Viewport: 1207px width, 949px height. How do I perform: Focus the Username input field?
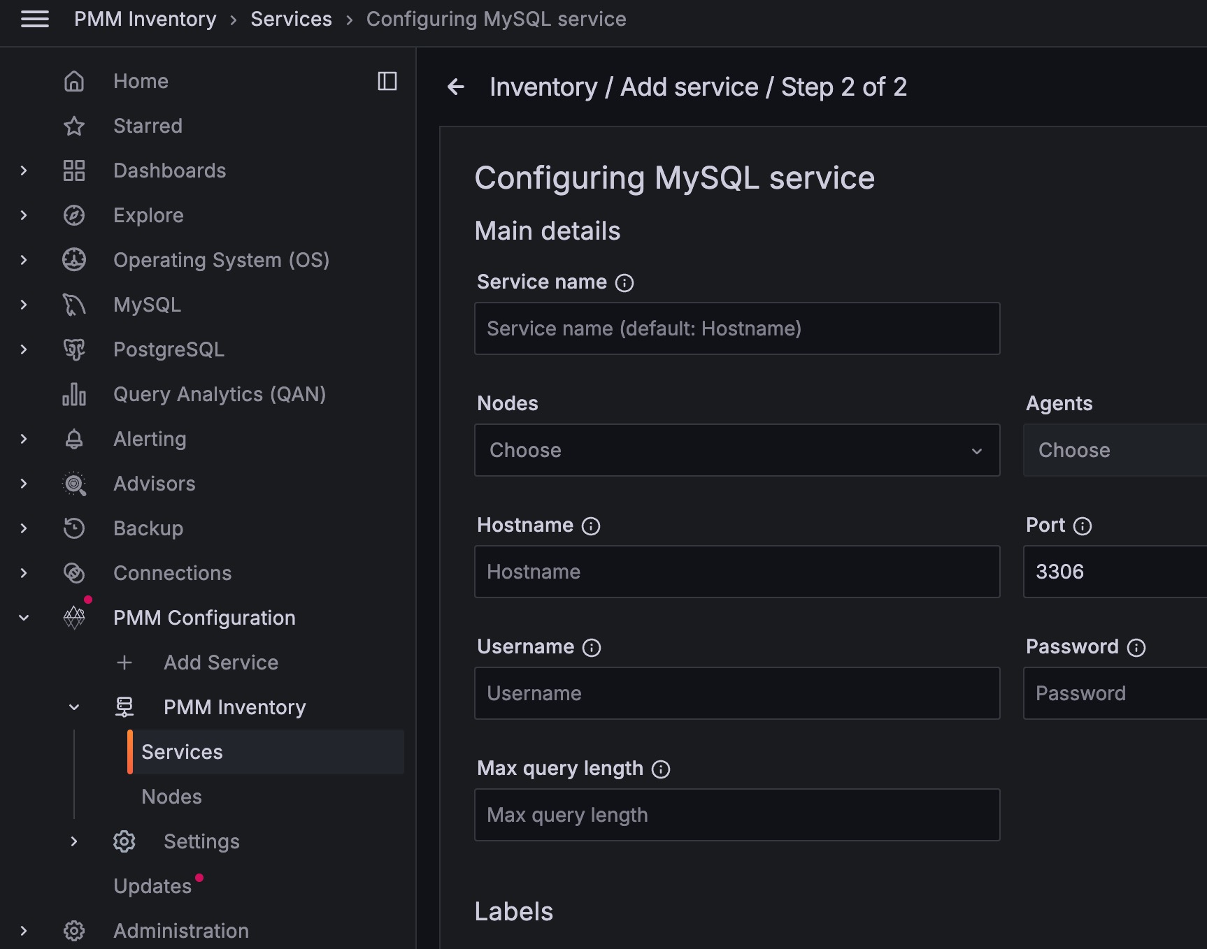[737, 693]
